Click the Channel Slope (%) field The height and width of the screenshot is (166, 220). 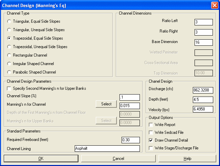tap(130, 97)
